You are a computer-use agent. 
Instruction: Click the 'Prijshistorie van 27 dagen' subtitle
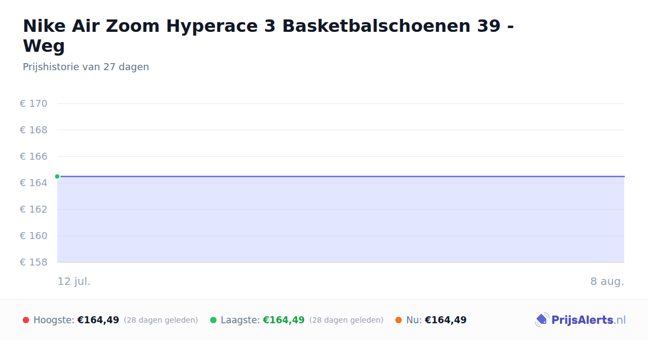[86, 67]
